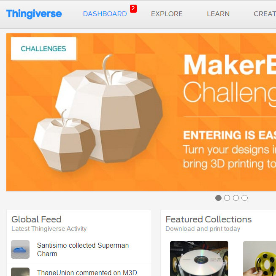Open the DASHBOARD menu

click(105, 14)
